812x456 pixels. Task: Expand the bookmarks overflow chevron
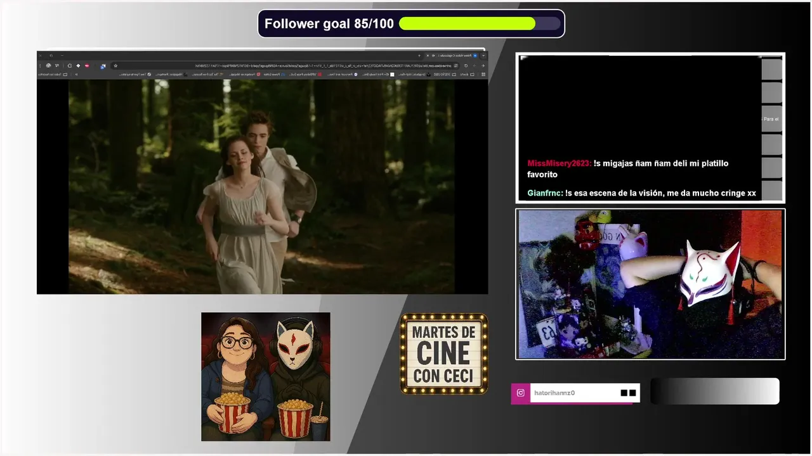[76, 74]
